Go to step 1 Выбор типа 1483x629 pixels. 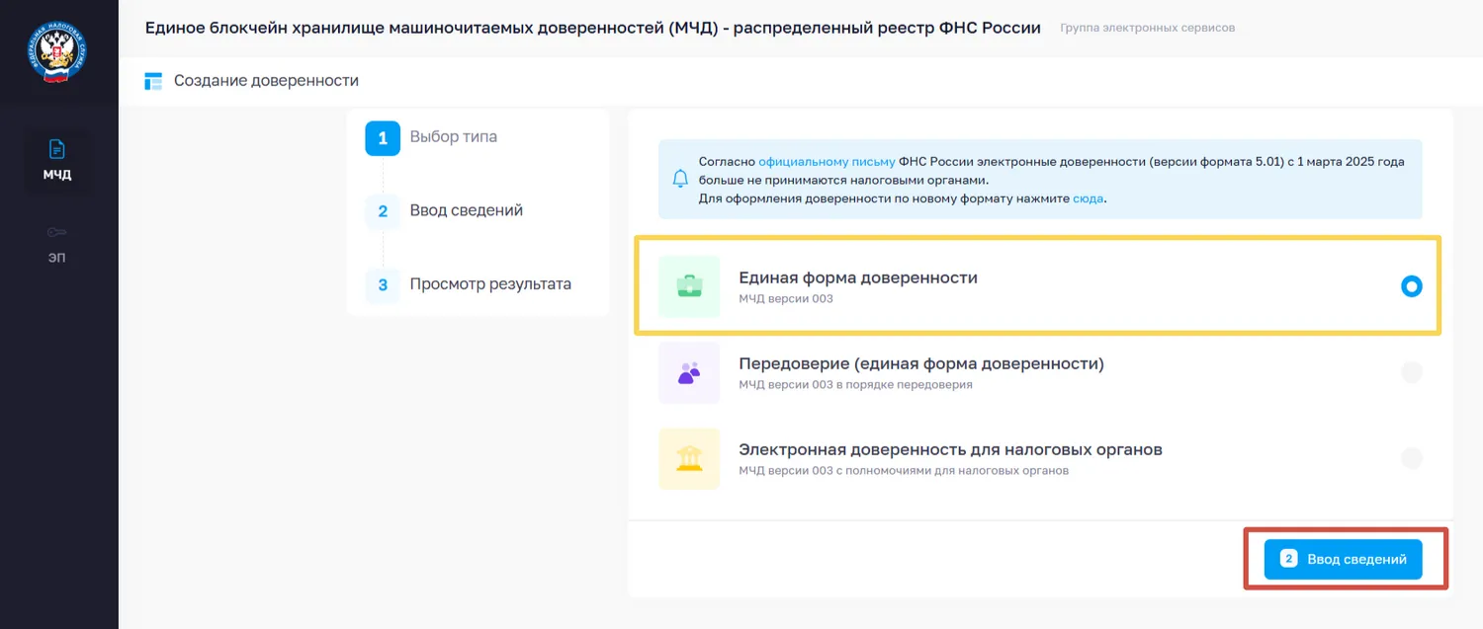point(431,137)
